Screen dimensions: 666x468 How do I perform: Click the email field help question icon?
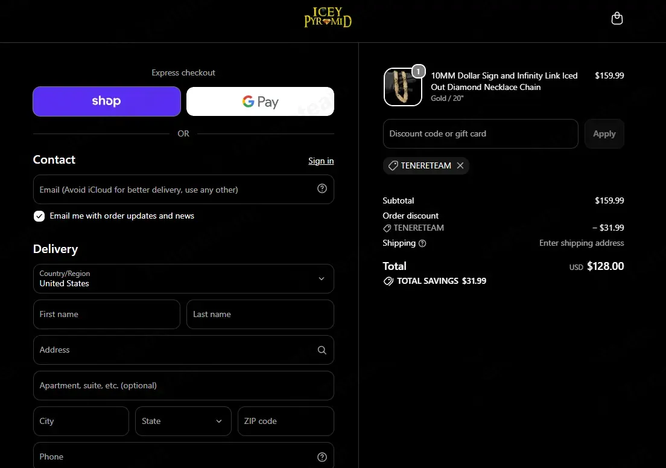pos(322,189)
